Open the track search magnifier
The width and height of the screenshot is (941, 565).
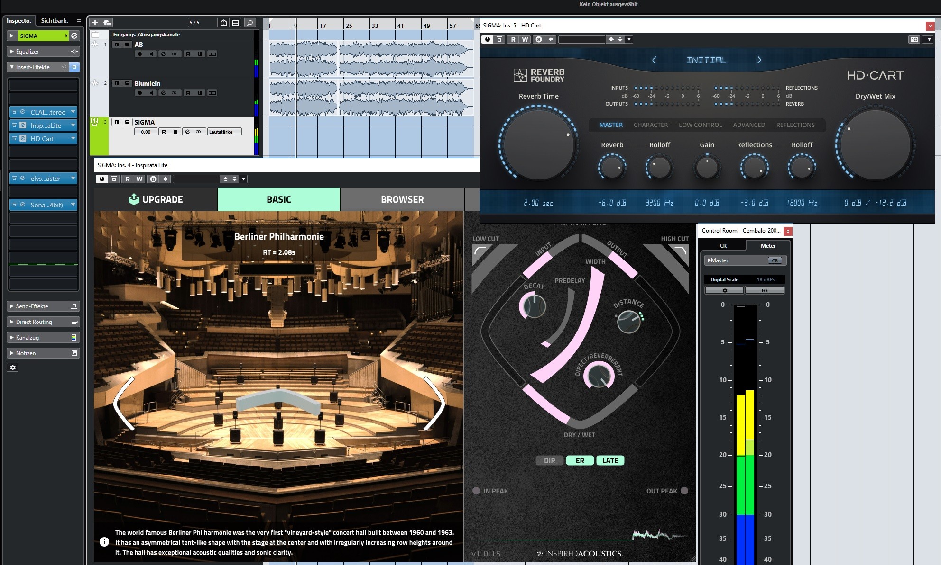[250, 22]
